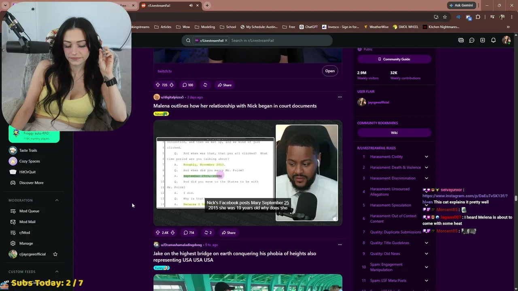The width and height of the screenshot is (518, 291).
Task: Click the search magnifier icon
Action: click(188, 40)
